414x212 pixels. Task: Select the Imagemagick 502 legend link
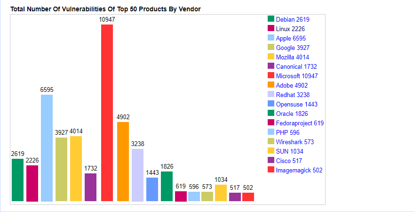click(x=299, y=170)
